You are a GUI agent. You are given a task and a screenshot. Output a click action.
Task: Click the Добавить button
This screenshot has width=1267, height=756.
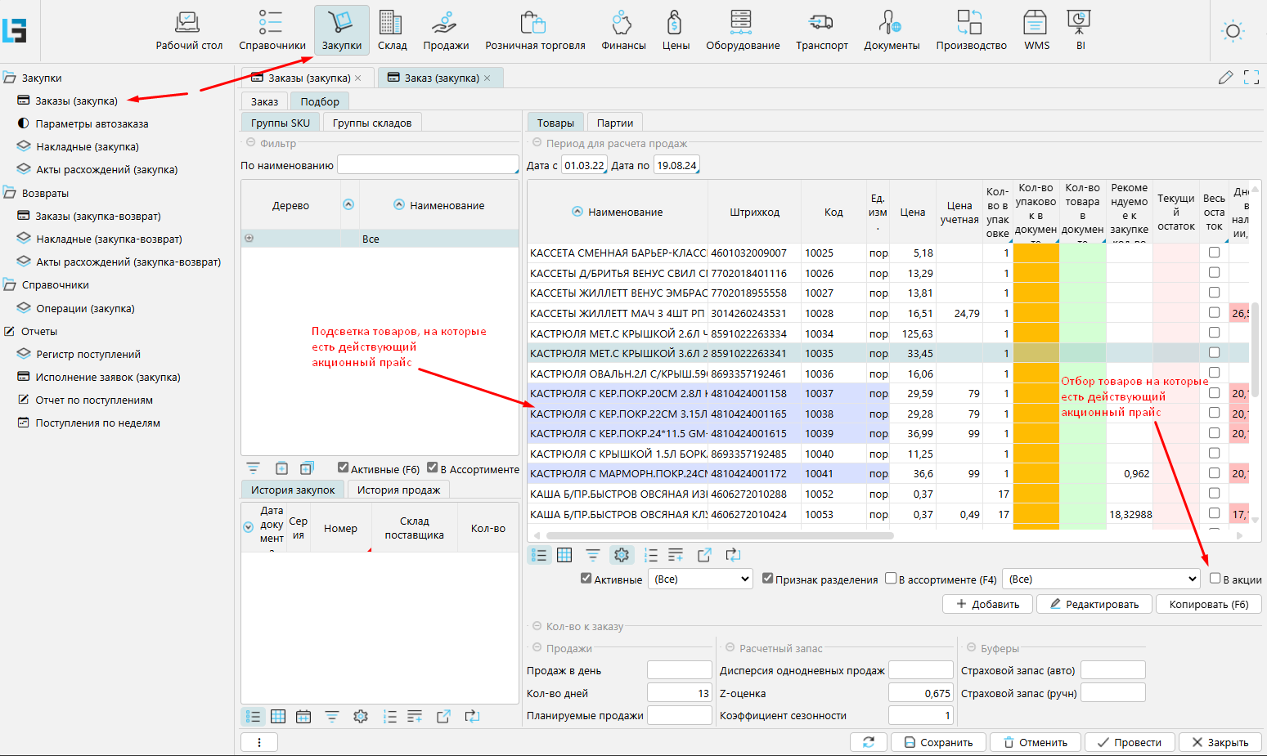coord(987,604)
